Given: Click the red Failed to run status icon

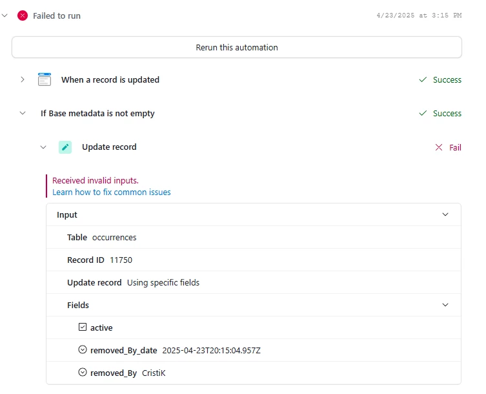Looking at the screenshot, I should [23, 16].
